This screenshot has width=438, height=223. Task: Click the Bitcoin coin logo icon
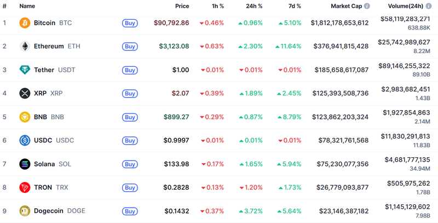pos(25,23)
